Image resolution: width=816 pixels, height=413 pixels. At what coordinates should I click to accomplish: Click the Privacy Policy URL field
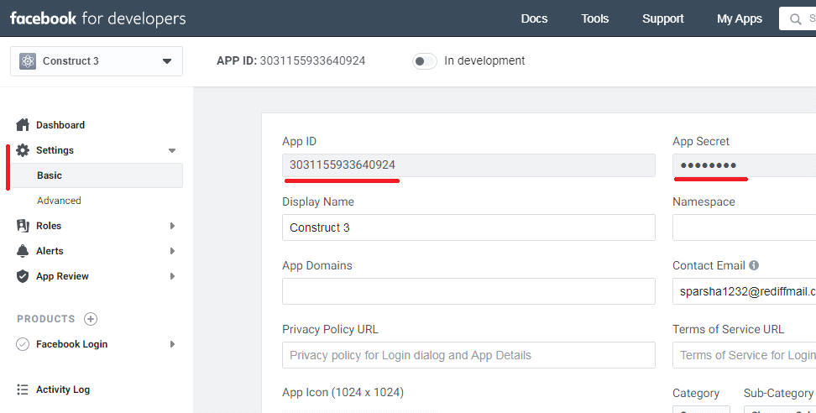tap(468, 355)
